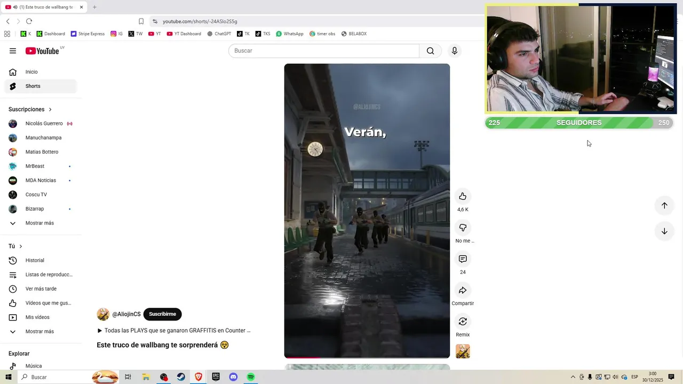Open the linked video 'Todas las PLAYS que se ganaron GRAFFITIS'
The height and width of the screenshot is (384, 683).
point(174,331)
